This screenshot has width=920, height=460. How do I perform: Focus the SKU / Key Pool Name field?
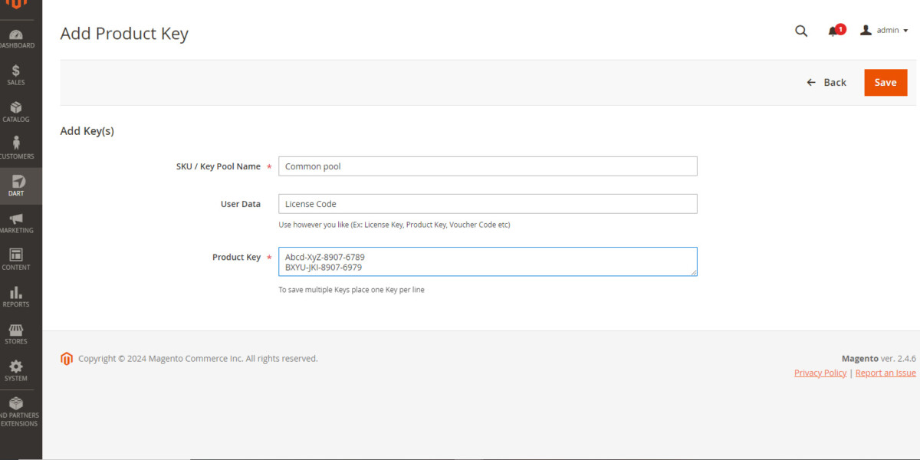[x=488, y=166]
